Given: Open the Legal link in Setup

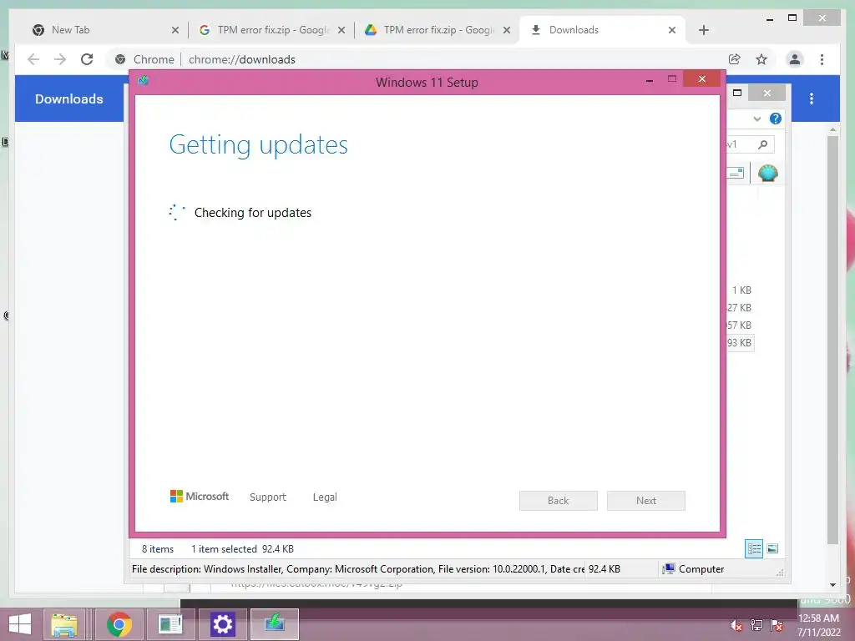Looking at the screenshot, I should [x=325, y=497].
